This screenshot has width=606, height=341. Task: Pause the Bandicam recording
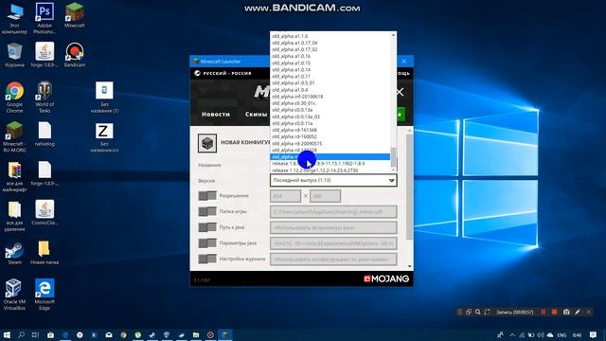pos(543,312)
